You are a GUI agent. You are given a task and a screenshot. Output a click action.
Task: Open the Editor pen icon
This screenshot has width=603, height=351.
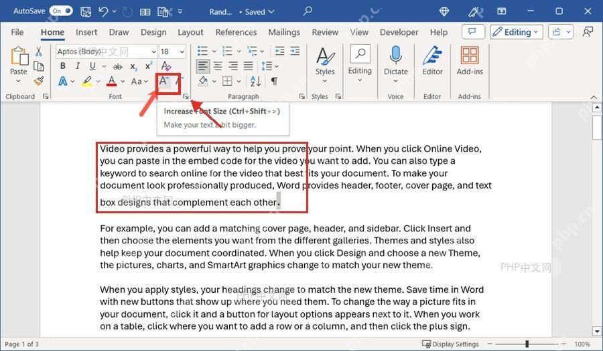(432, 55)
